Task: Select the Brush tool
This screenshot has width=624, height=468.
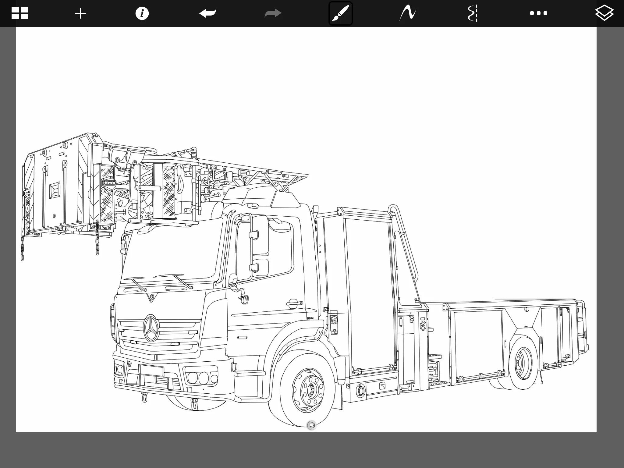Action: pos(340,13)
